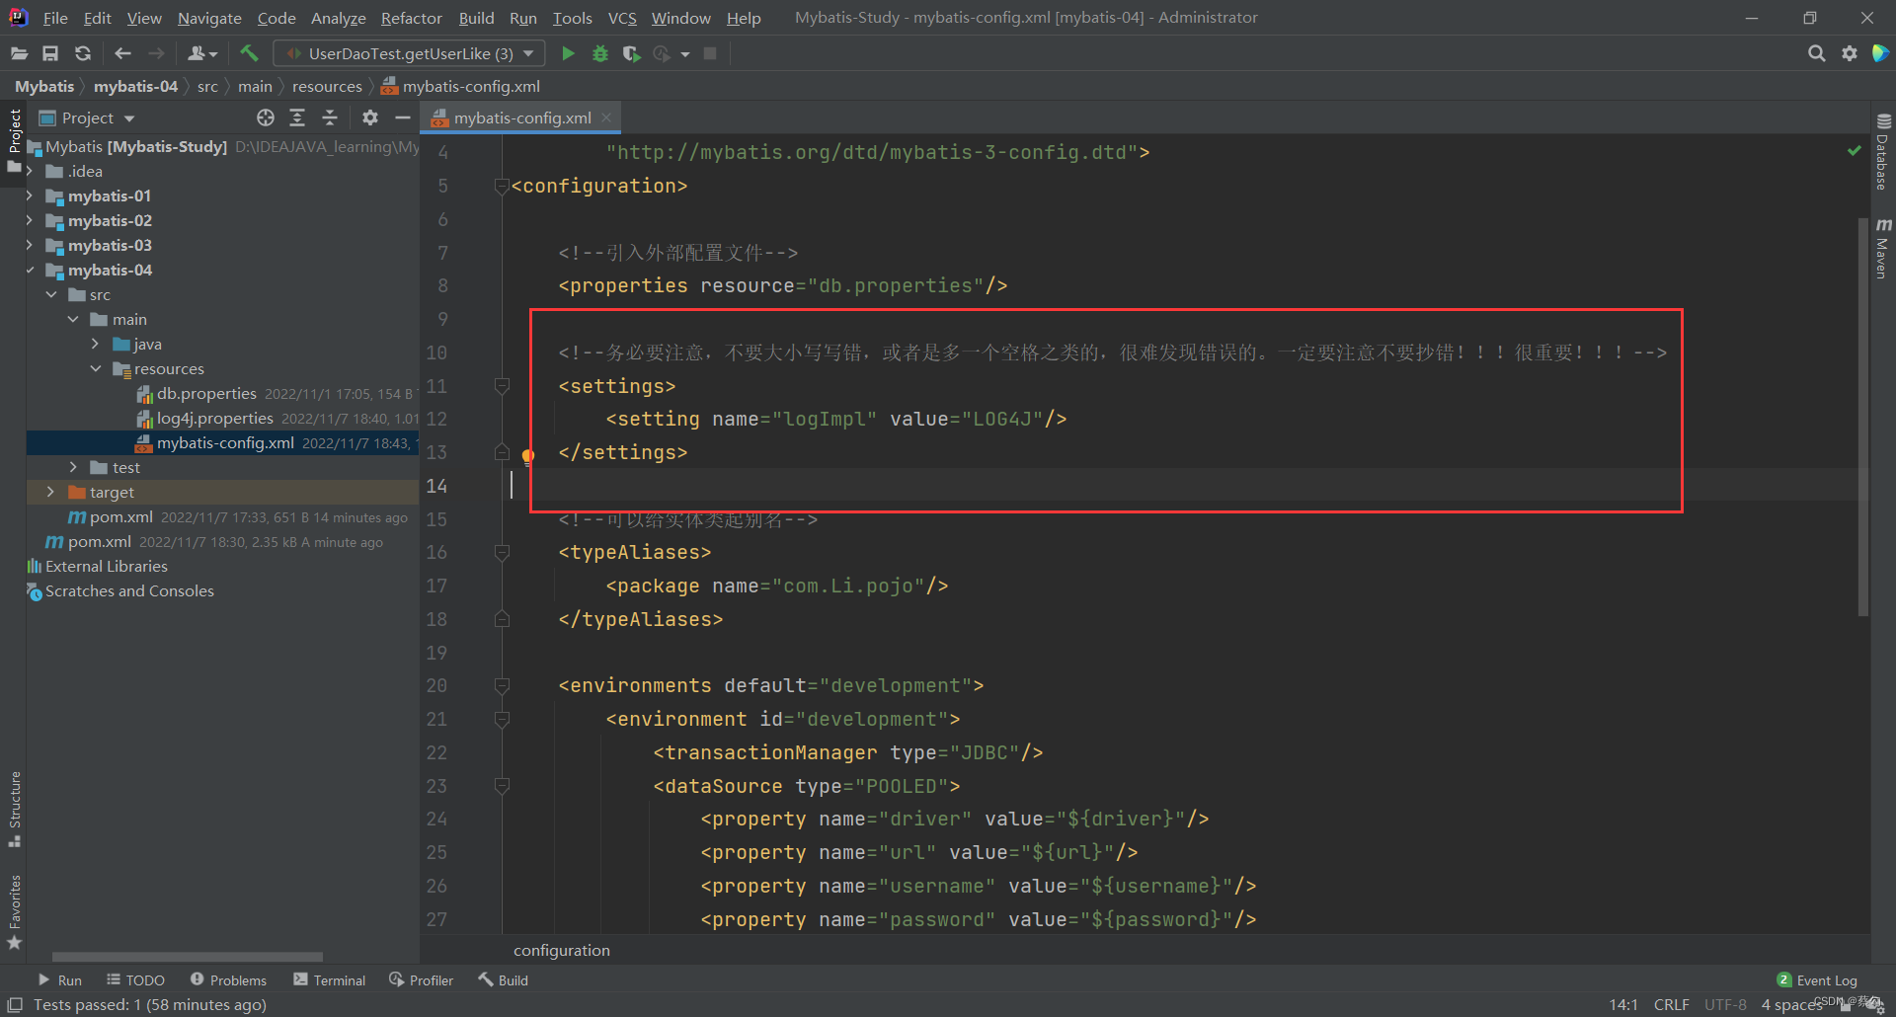Navigate forward with the right arrow icon
Image resolution: width=1896 pixels, height=1017 pixels.
click(x=156, y=53)
